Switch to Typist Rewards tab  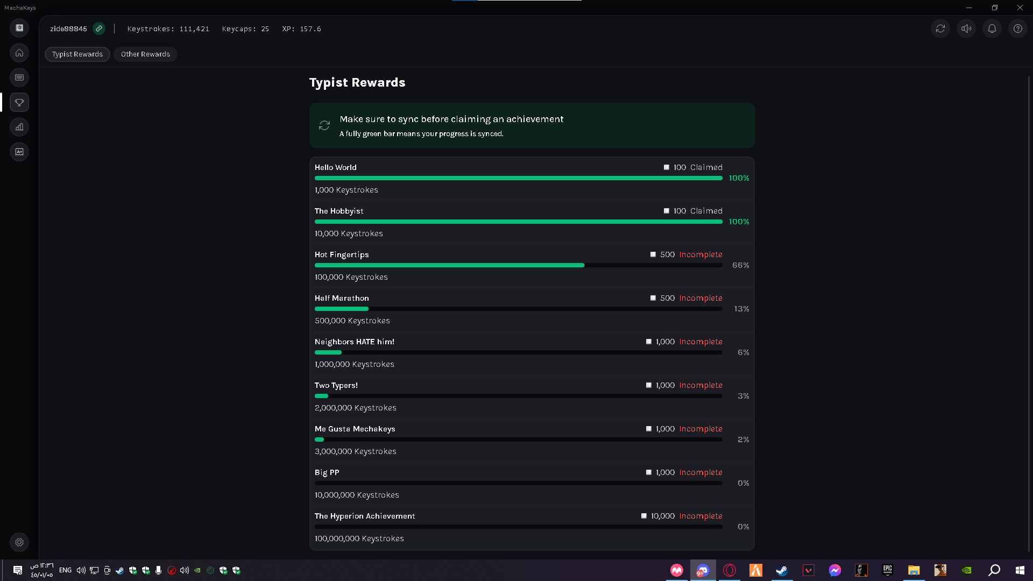pos(77,54)
